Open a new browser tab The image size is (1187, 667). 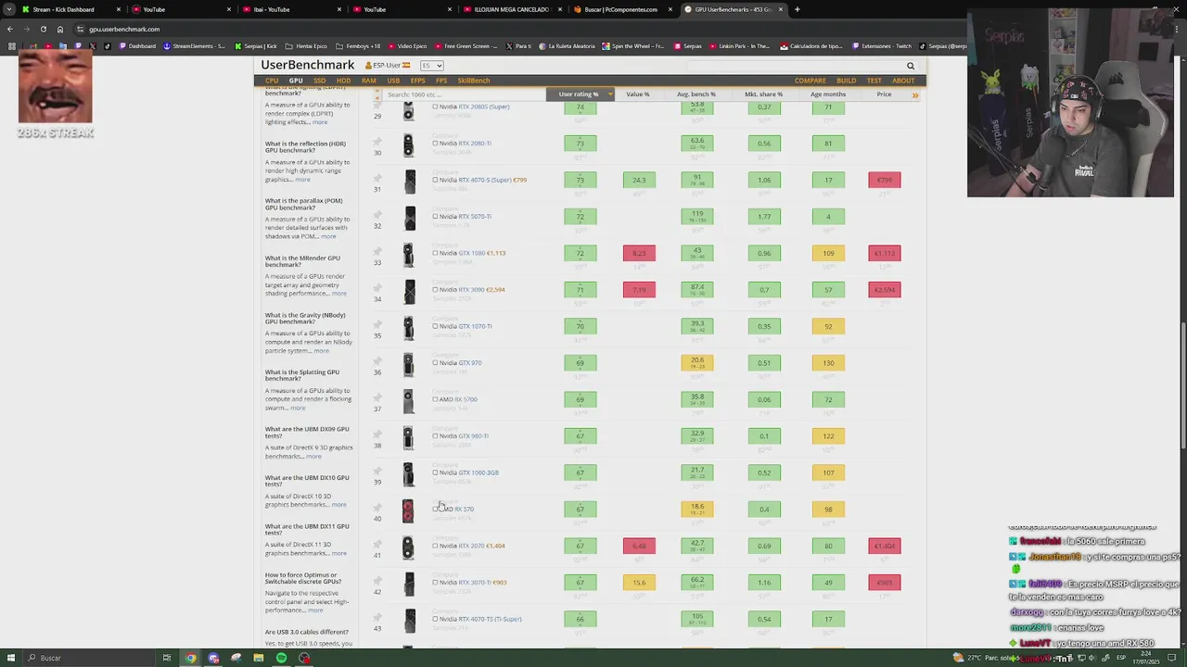pyautogui.click(x=797, y=9)
